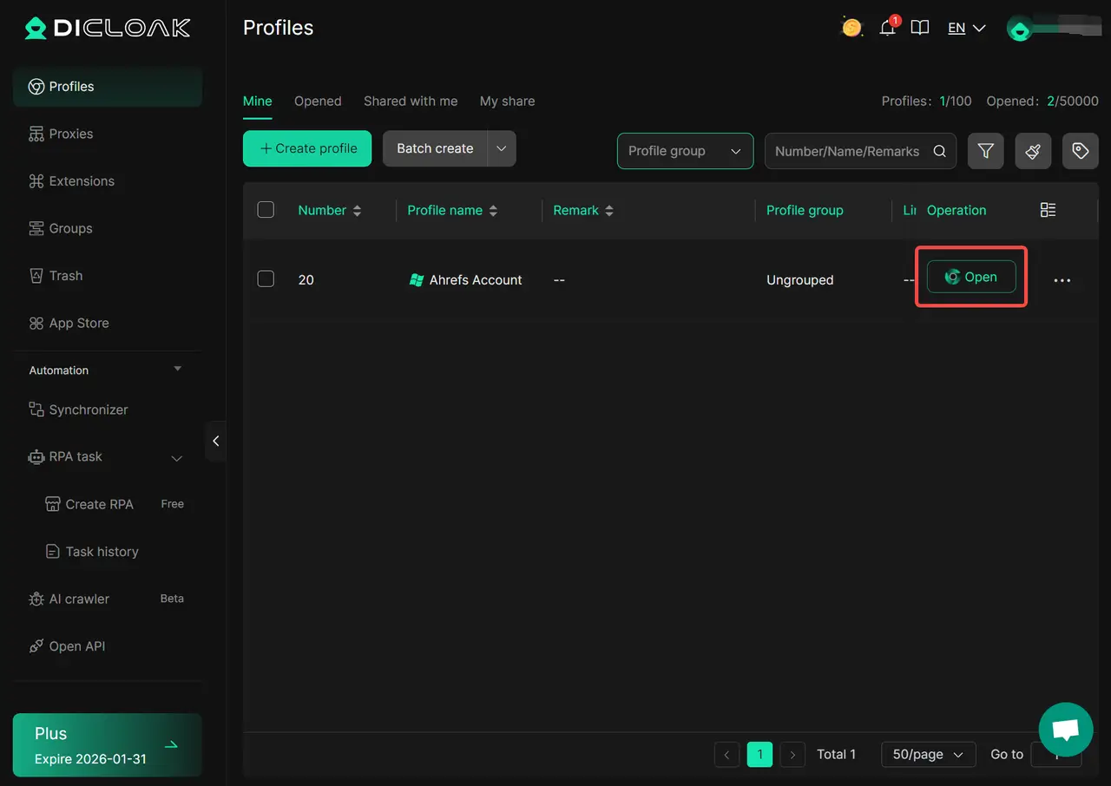Click the notification bell icon
The height and width of the screenshot is (786, 1111).
click(887, 28)
